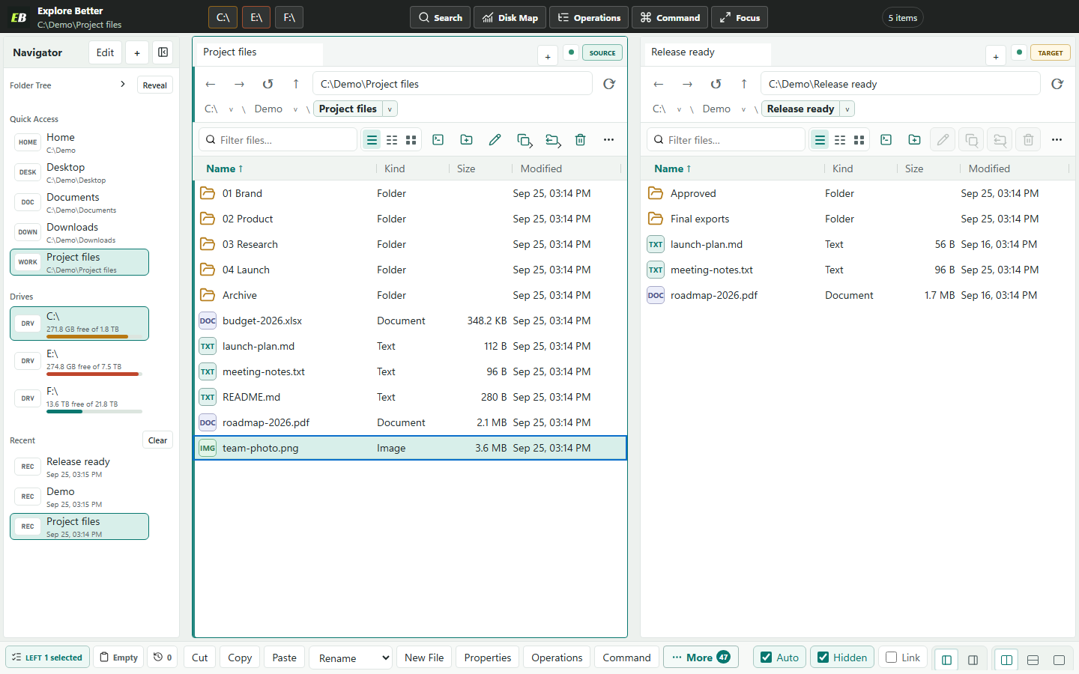Screen dimensions: 1079x674
Task: Move selection to other pane from Project files
Action: coord(553,140)
